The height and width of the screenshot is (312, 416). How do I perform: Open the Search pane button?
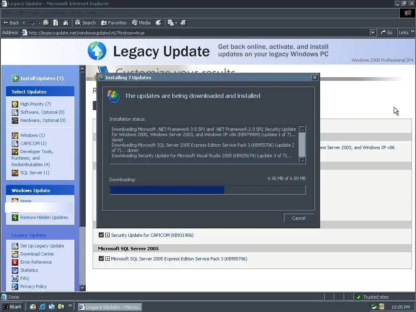click(85, 23)
